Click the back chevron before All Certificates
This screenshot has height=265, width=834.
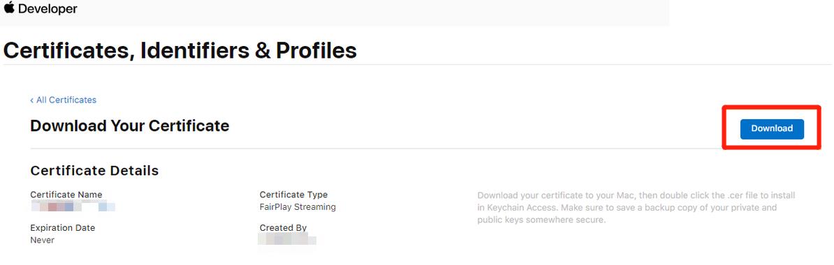point(32,100)
